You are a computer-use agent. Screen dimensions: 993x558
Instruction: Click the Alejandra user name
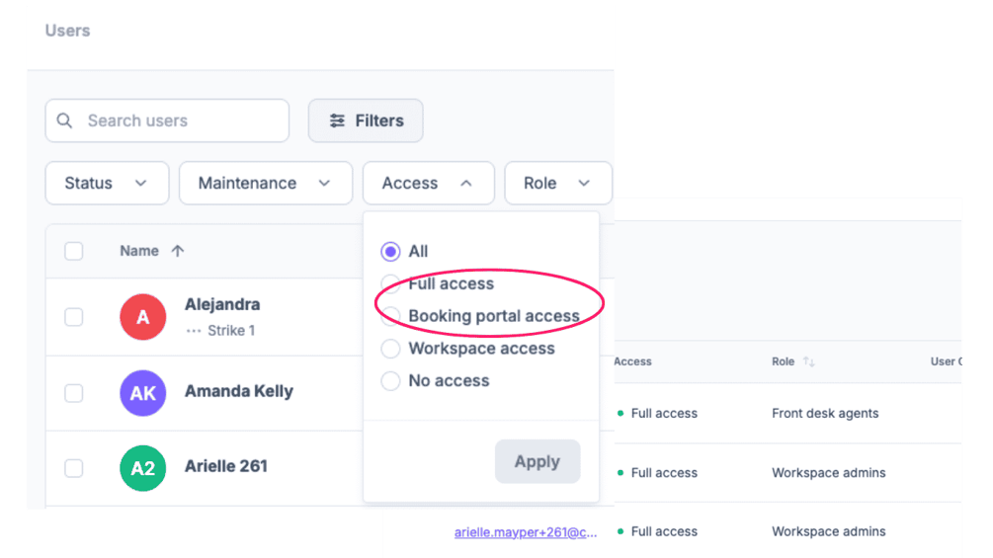pyautogui.click(x=222, y=304)
